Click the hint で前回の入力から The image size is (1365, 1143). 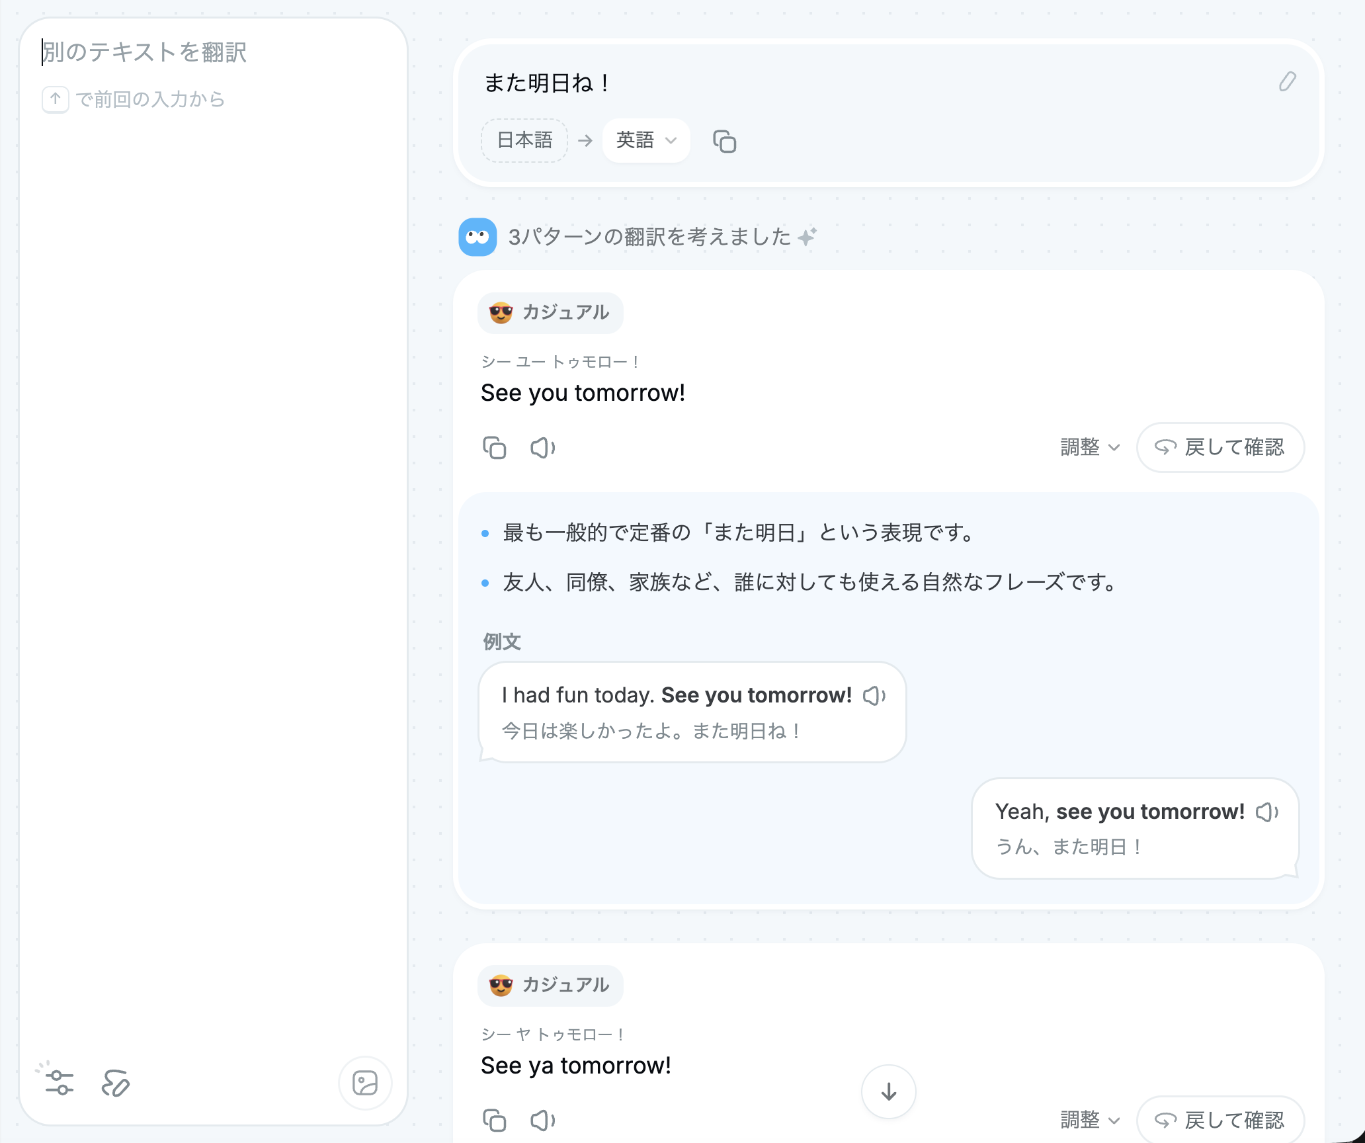click(x=150, y=100)
